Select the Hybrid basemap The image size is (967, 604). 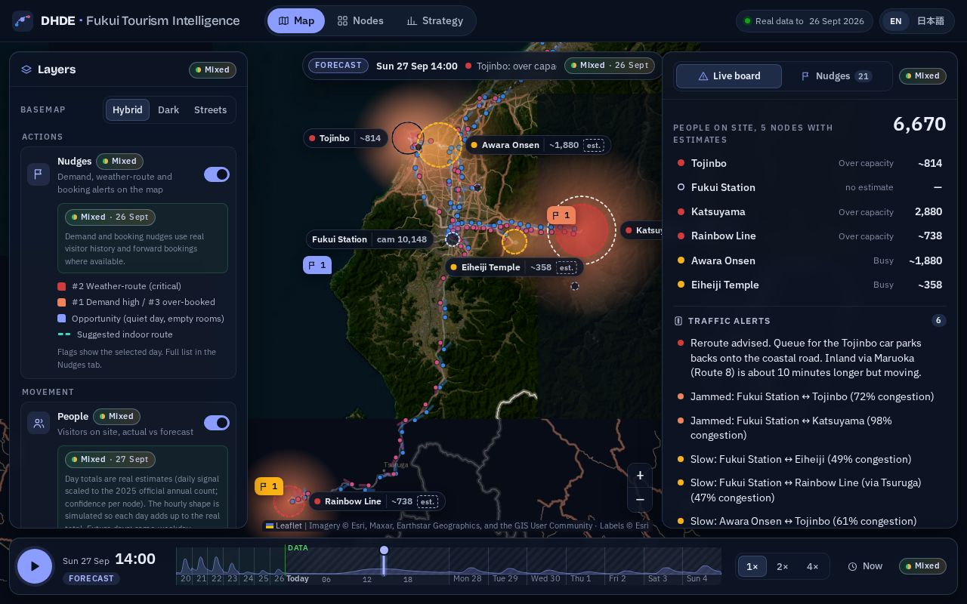128,109
